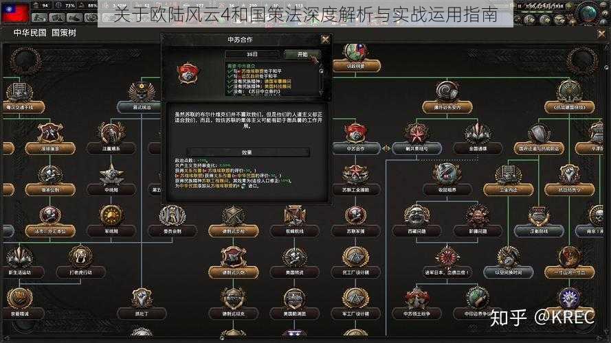Click the 中苏合作 emblem inside the popup
Image resolution: width=611 pixels, height=343 pixels.
point(188,73)
